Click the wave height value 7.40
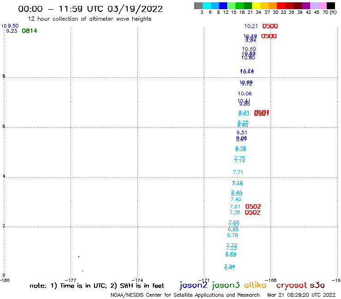 coord(236,199)
